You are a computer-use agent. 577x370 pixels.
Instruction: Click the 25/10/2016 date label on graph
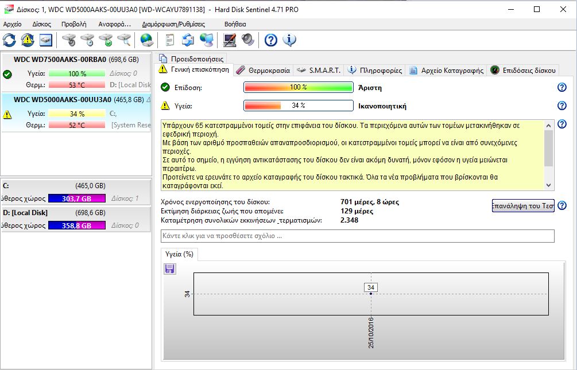(371, 333)
